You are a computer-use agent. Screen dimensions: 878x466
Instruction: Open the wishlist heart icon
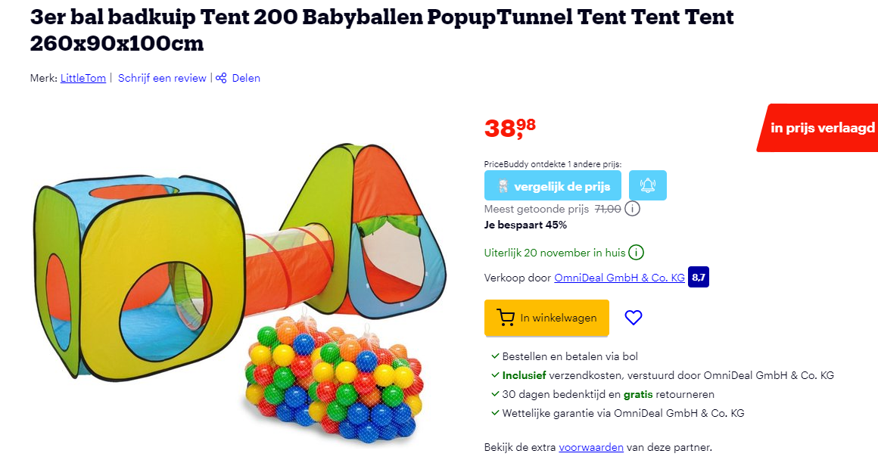coord(634,318)
